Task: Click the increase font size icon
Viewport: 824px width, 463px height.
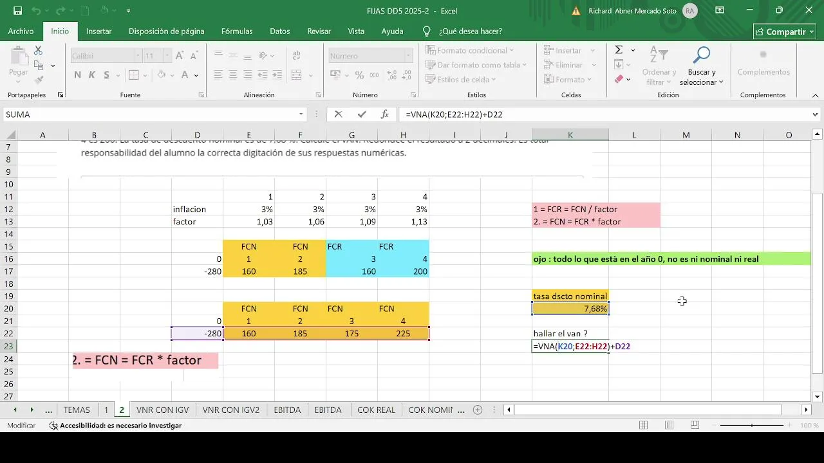Action: [x=180, y=56]
